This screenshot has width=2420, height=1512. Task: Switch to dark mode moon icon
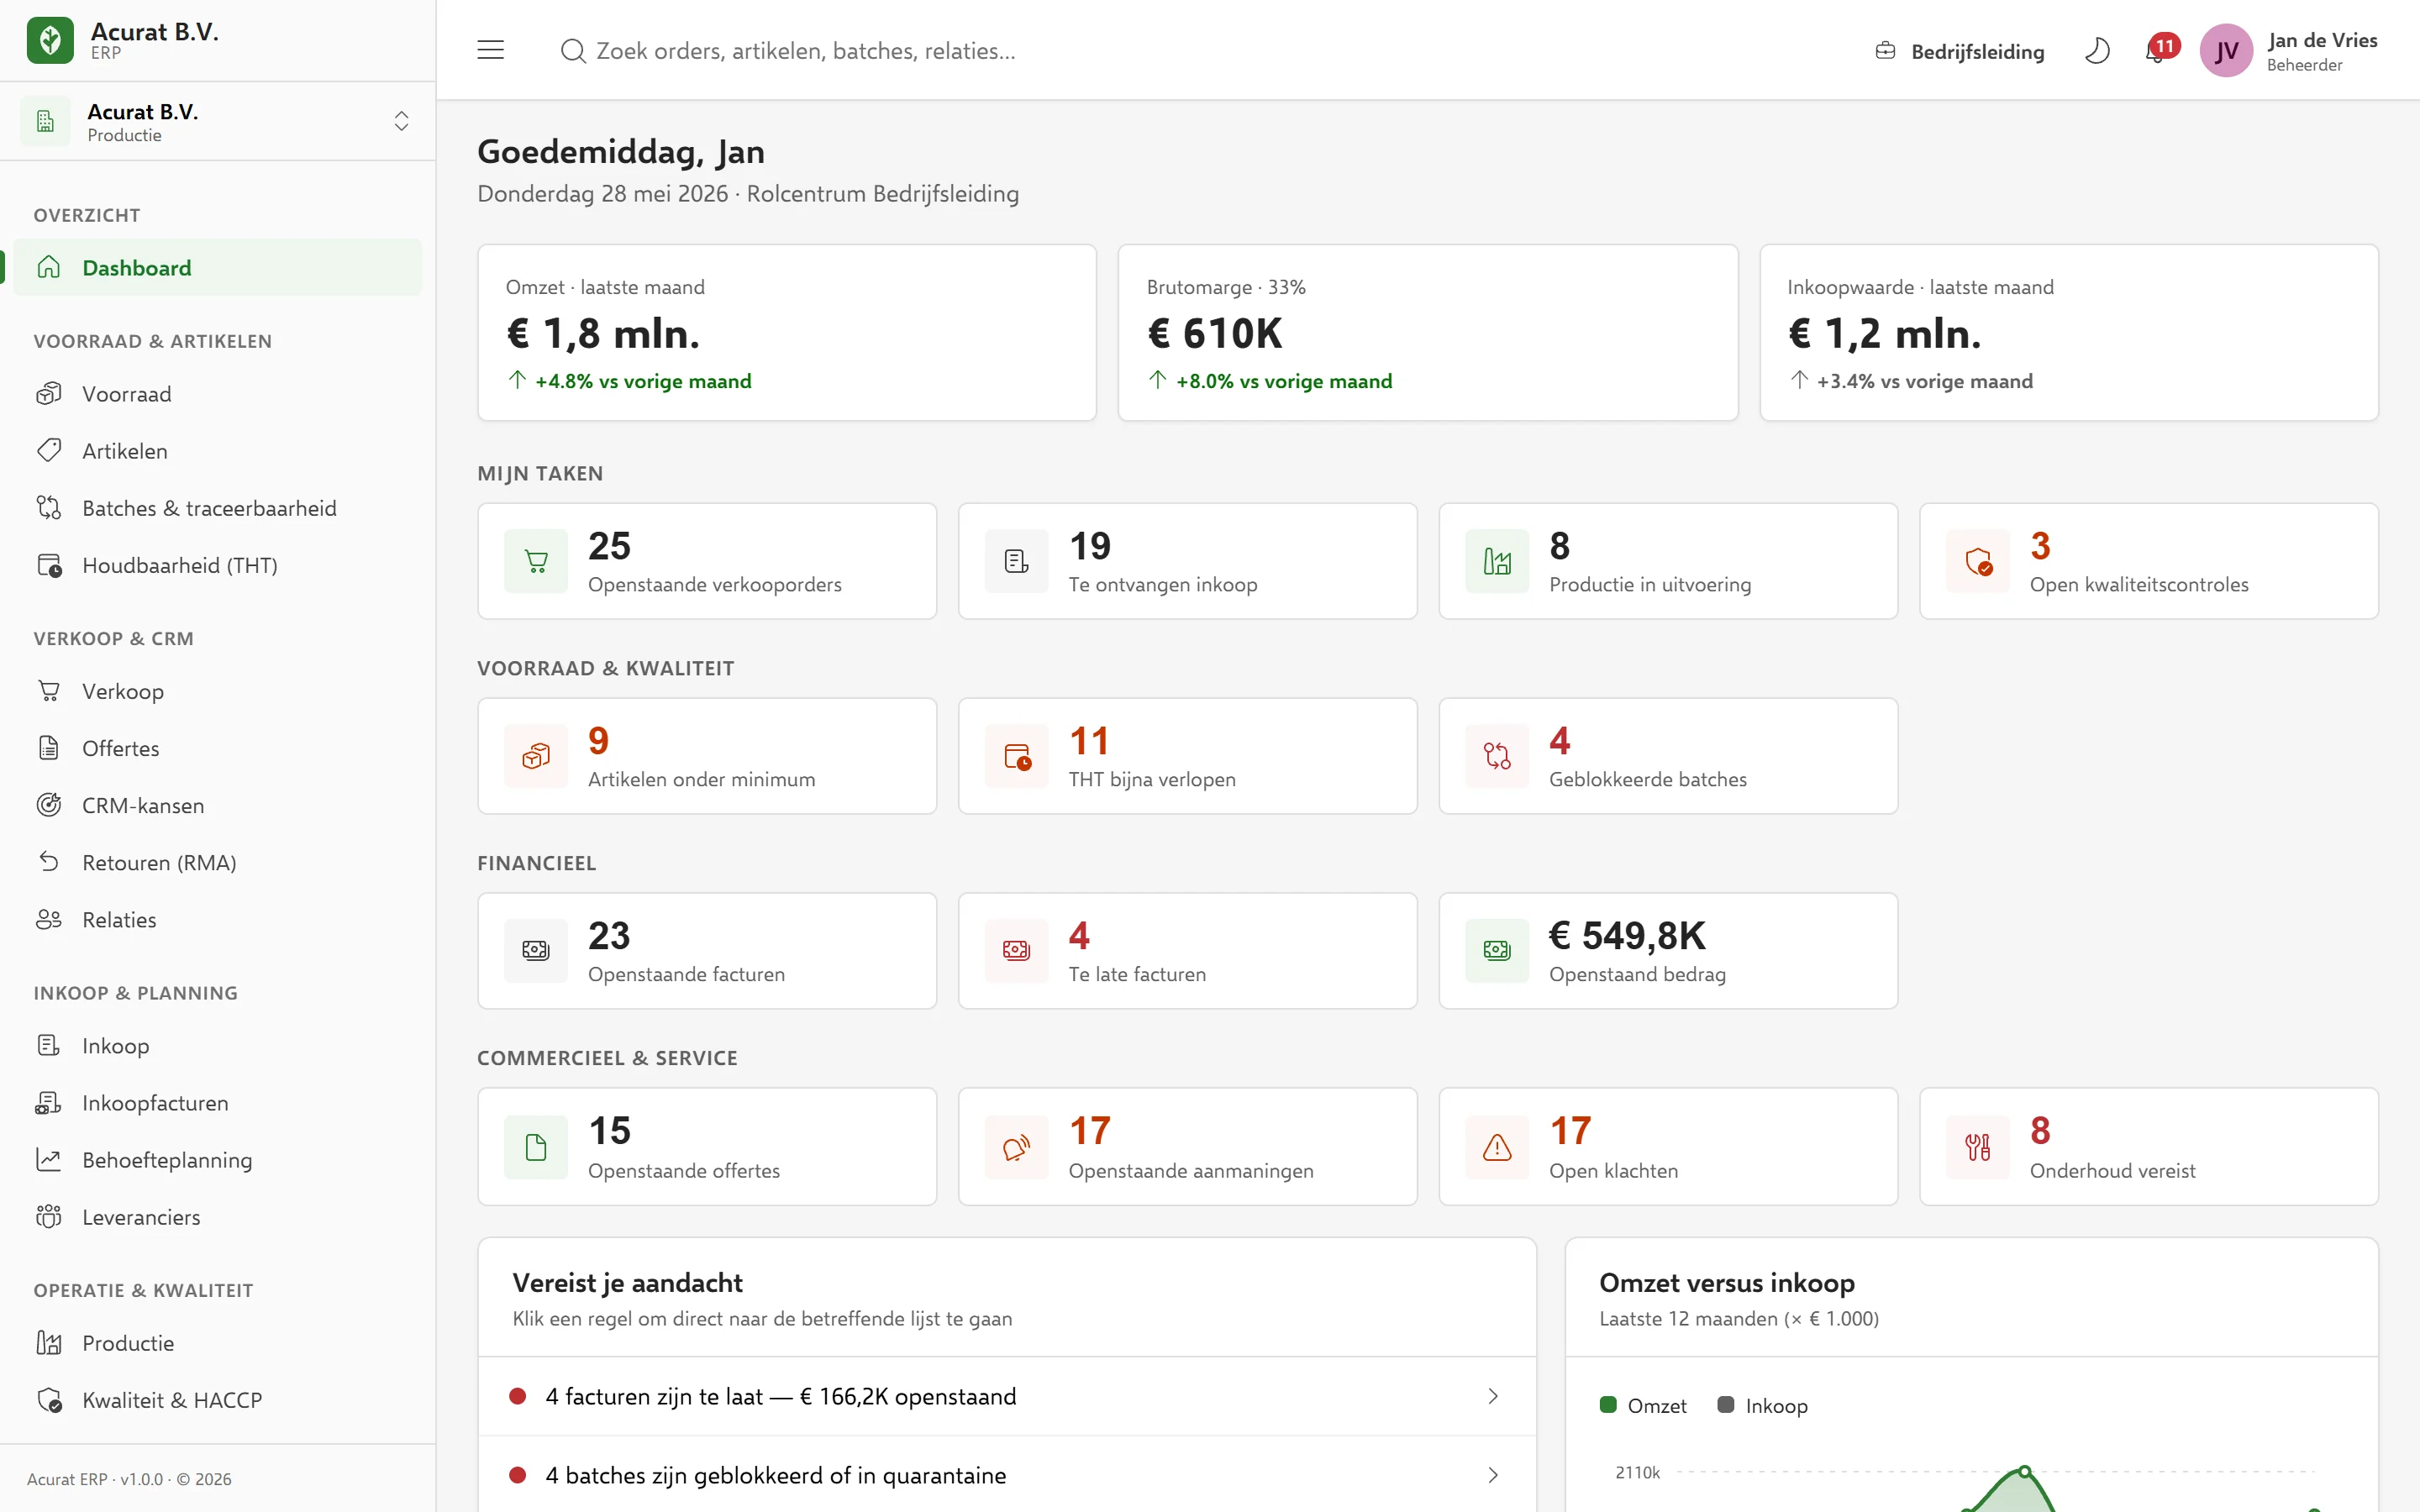click(x=2097, y=50)
